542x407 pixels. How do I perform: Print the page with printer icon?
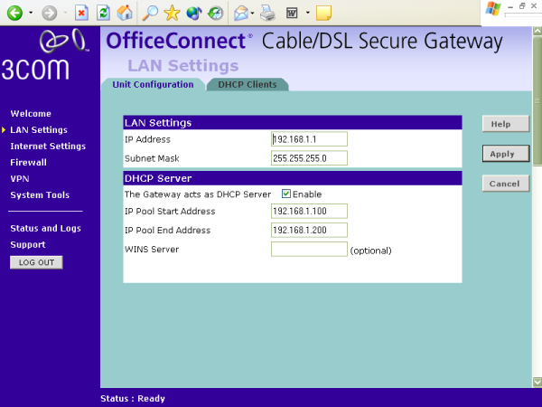[267, 14]
